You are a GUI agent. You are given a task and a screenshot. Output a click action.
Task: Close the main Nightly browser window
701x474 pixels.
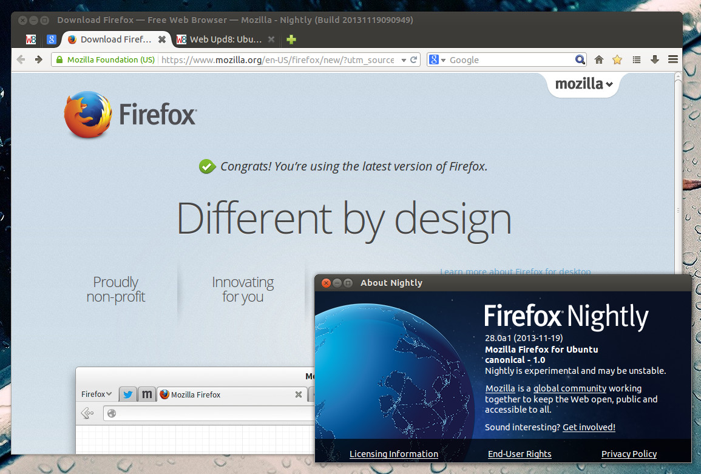pyautogui.click(x=23, y=20)
